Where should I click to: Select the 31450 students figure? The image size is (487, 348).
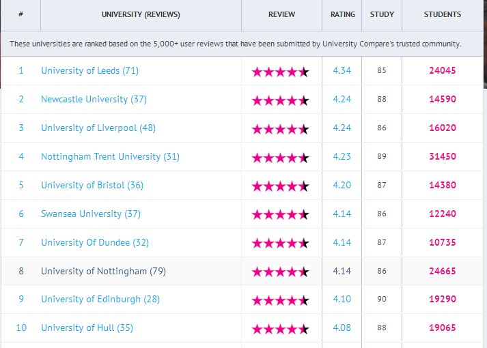(443, 156)
